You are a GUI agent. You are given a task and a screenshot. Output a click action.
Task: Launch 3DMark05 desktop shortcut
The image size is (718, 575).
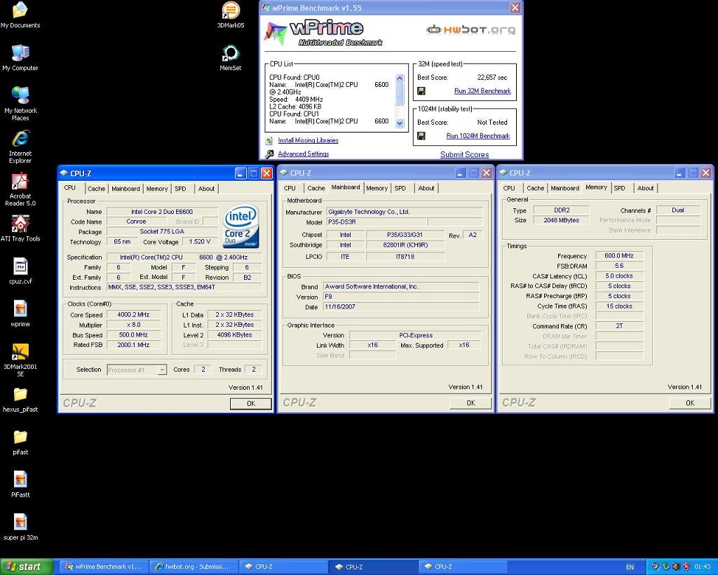pos(230,15)
